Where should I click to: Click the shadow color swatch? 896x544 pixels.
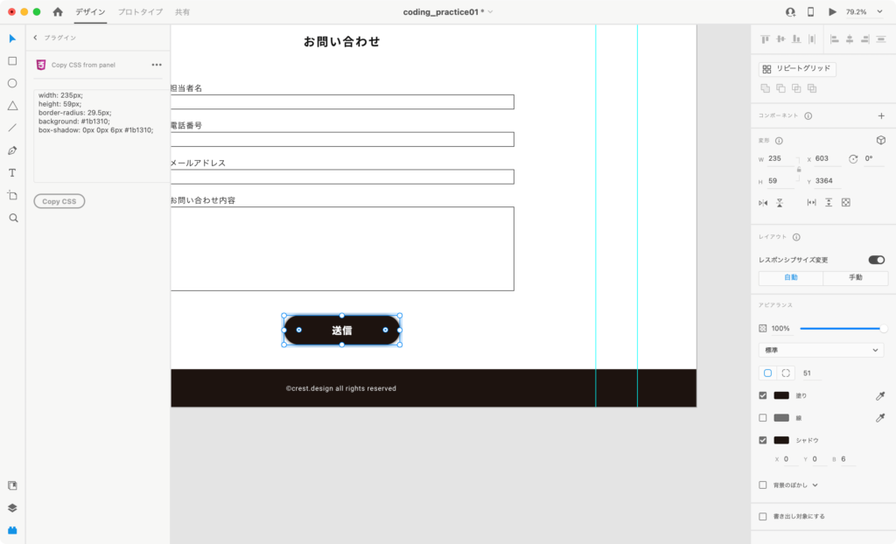click(x=781, y=440)
